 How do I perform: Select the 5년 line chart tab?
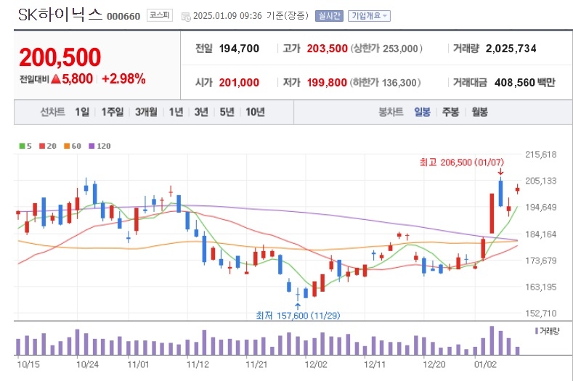227,112
